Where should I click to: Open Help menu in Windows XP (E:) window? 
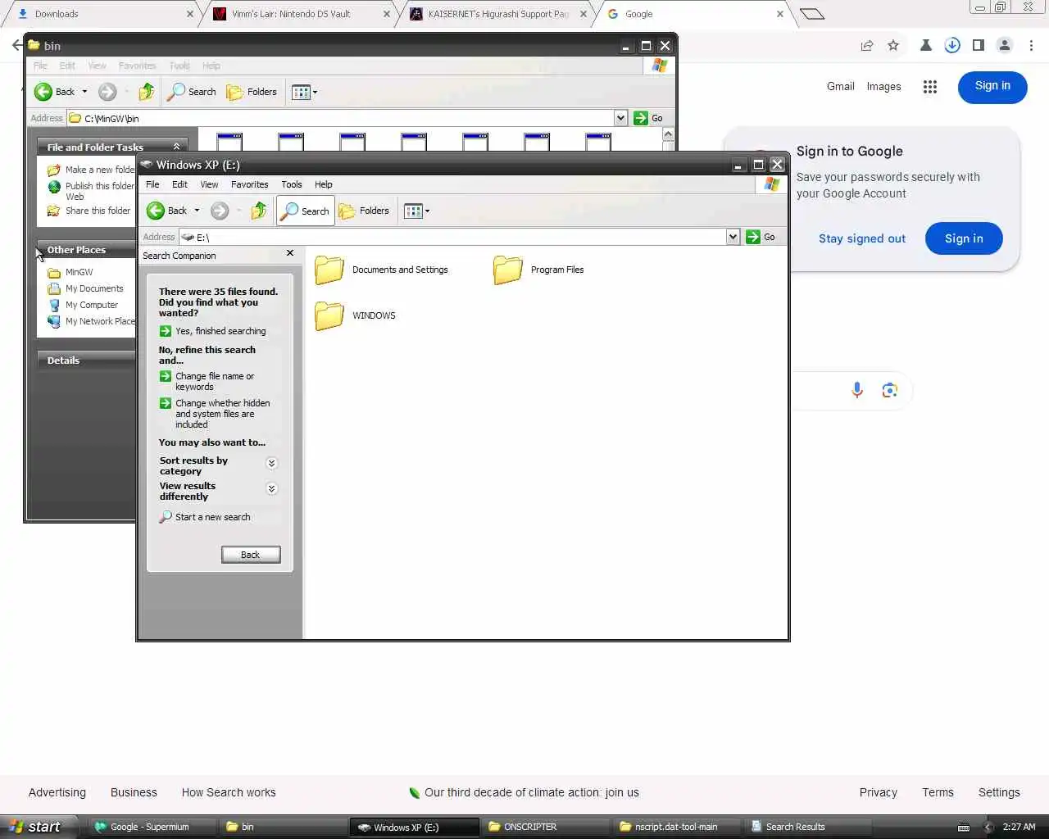pyautogui.click(x=324, y=184)
